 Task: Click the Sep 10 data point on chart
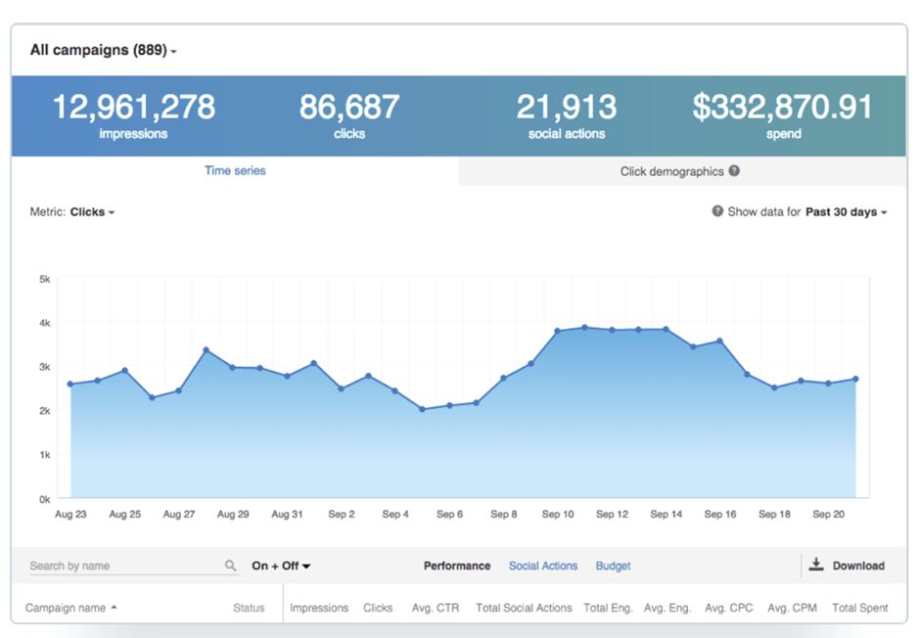tap(558, 332)
